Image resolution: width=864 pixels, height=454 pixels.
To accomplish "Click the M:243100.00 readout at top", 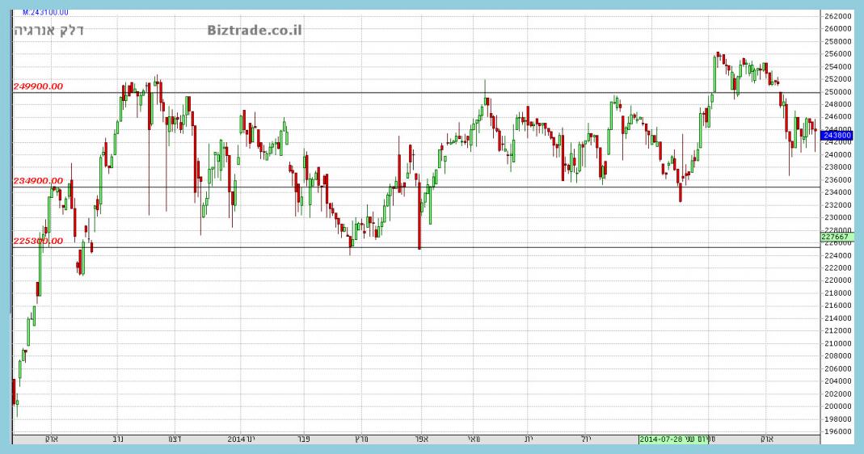I will [45, 12].
